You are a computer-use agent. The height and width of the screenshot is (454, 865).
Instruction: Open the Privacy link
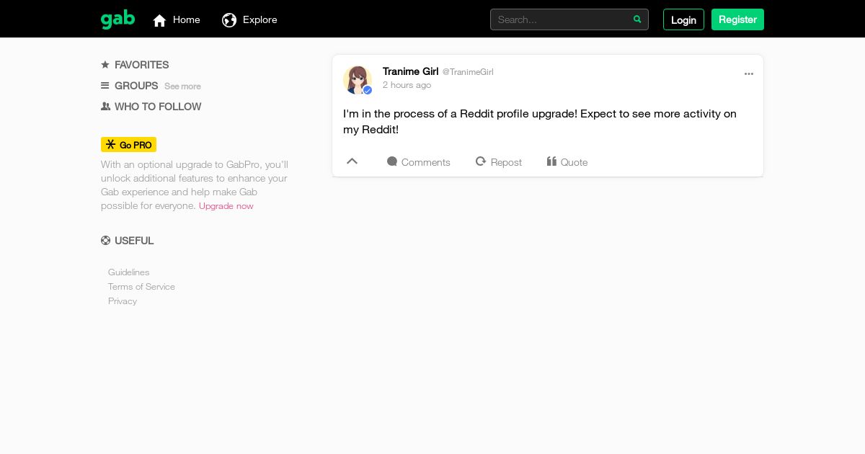[x=123, y=301]
